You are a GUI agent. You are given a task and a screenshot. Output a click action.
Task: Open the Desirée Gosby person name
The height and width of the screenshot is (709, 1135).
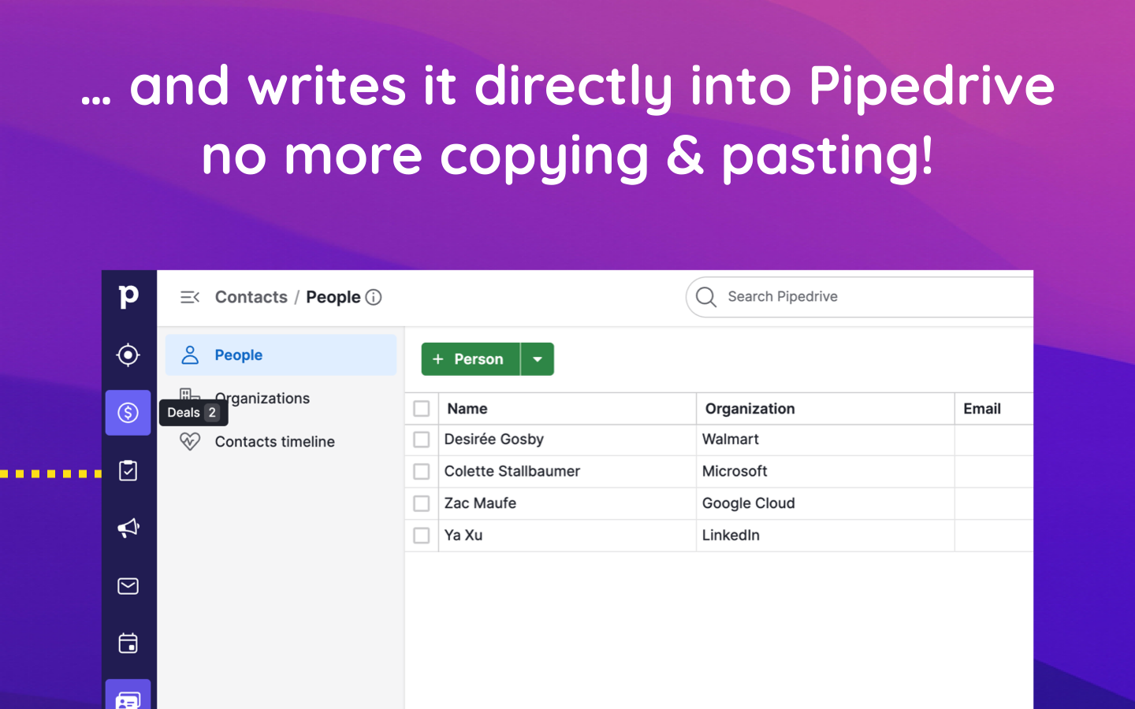click(x=494, y=440)
